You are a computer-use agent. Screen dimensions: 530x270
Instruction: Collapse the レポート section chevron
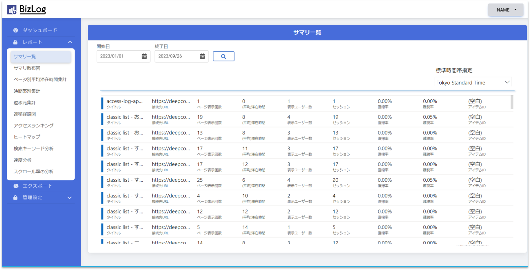point(70,42)
